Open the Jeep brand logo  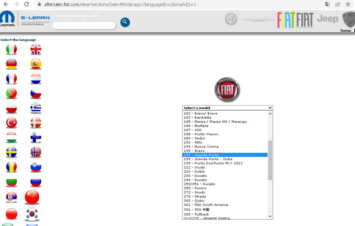327,19
